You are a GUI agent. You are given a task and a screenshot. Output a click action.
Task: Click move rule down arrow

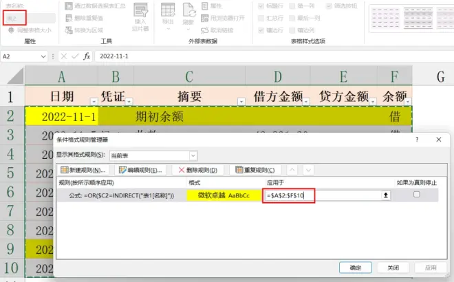click(308, 170)
